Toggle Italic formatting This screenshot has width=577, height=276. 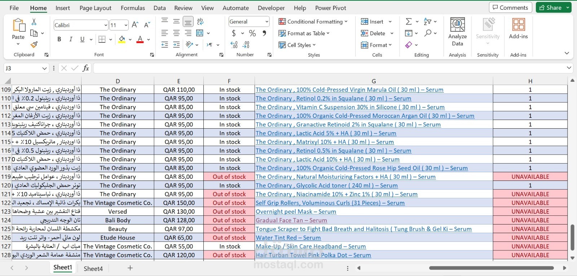click(71, 39)
